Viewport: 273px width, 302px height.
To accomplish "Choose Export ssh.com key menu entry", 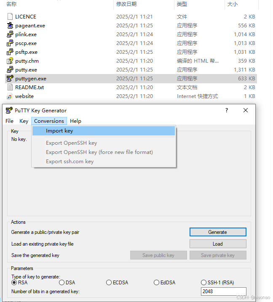I will pyautogui.click(x=104, y=162).
